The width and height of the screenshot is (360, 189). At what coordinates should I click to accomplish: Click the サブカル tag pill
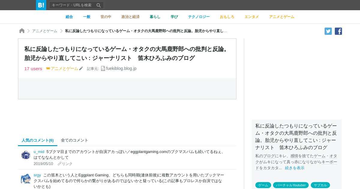pos(320,185)
